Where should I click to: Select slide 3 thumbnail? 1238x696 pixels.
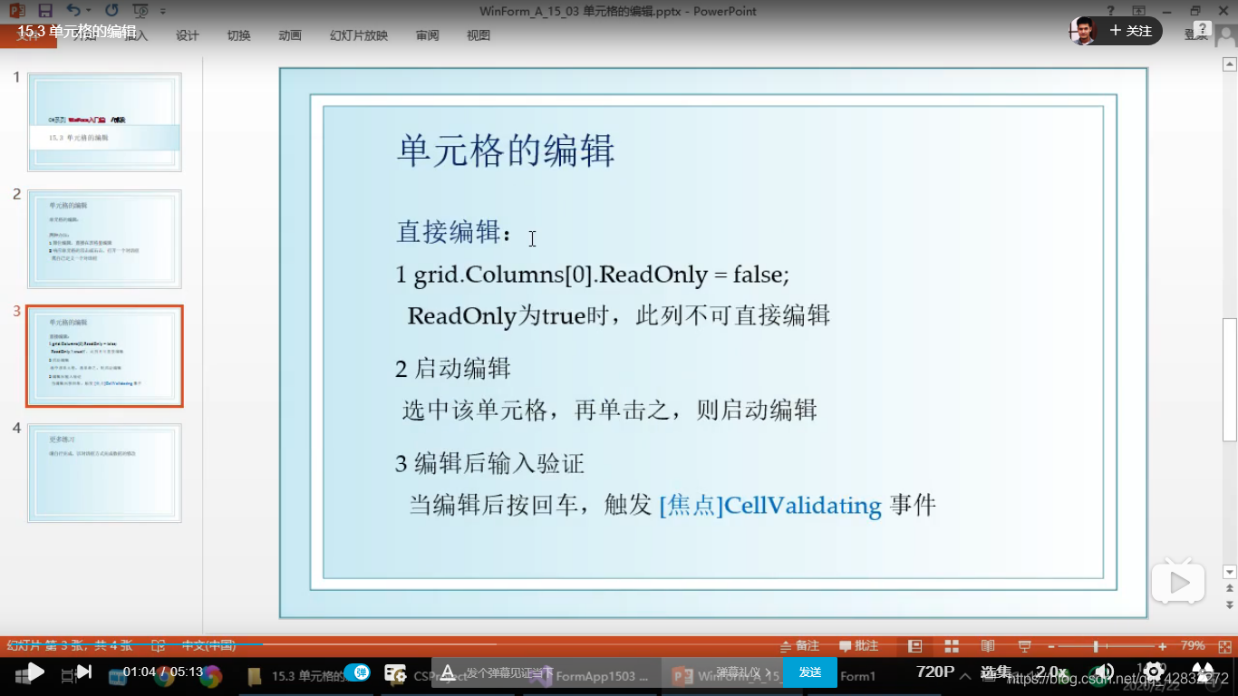tap(104, 356)
